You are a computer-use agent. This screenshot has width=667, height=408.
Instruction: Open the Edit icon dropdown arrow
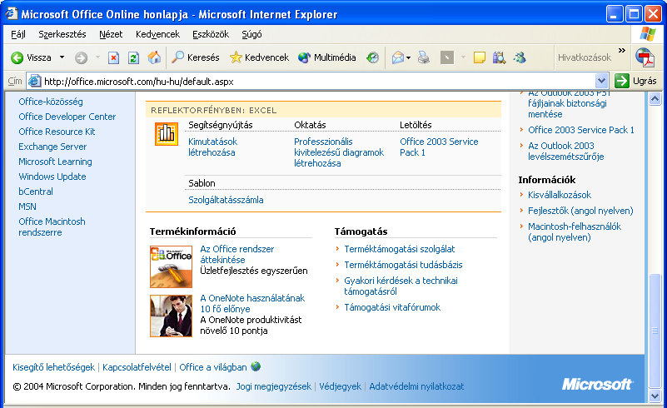[463, 57]
